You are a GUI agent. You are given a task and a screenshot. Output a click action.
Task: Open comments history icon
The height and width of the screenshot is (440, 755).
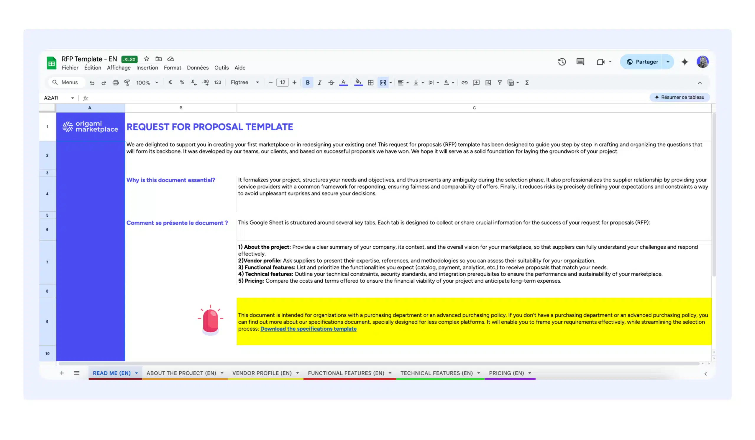(580, 62)
